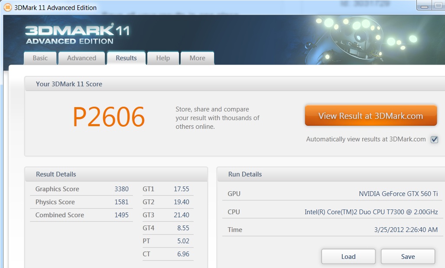This screenshot has width=445, height=268.
Task: Maximize the 3DMark 11 window
Action: pyautogui.click(x=439, y=5)
